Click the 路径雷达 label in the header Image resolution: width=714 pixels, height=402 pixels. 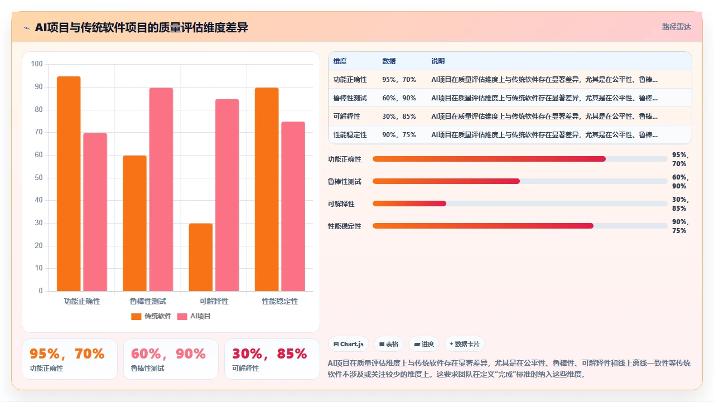point(676,27)
